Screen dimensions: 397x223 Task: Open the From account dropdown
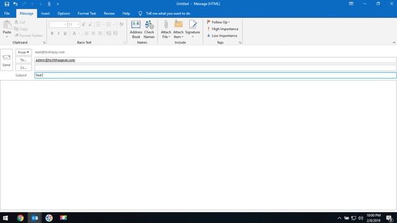[24, 52]
